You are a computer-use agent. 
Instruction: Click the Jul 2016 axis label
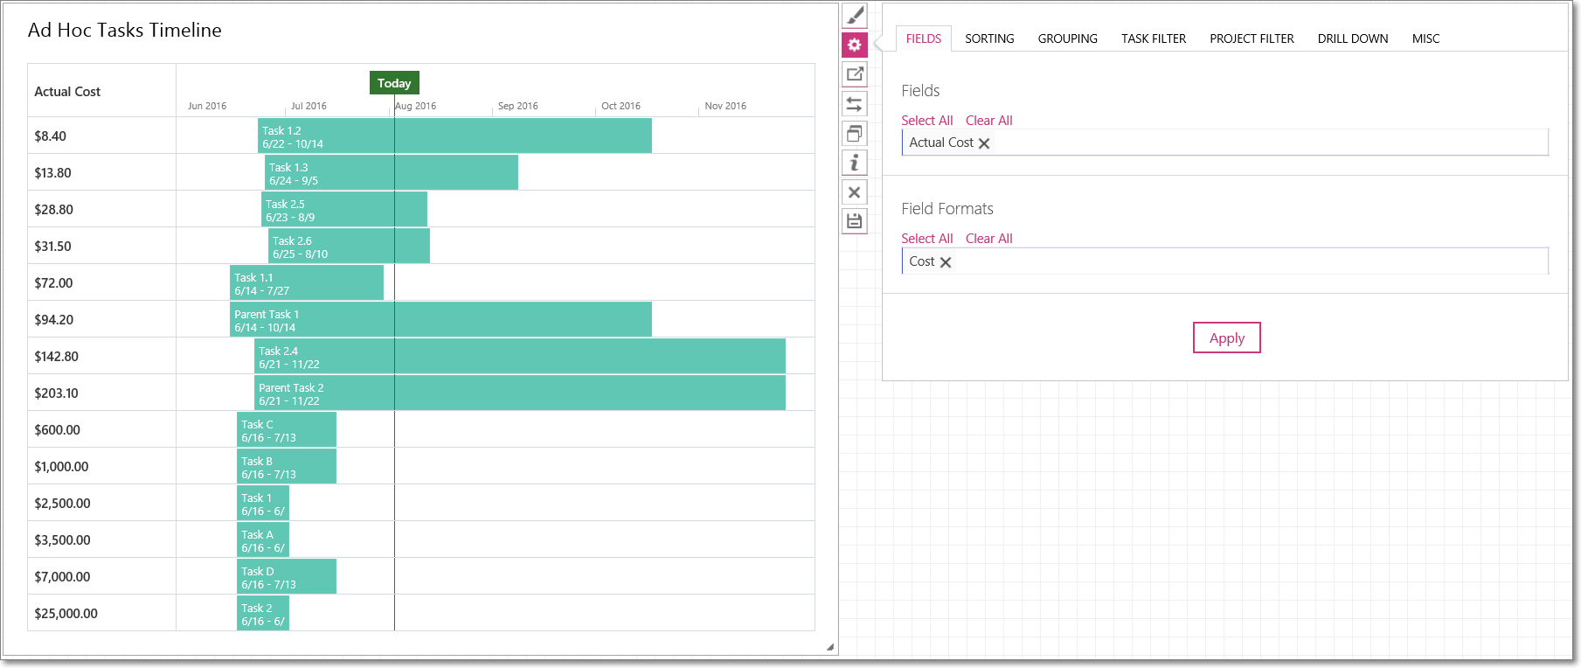click(309, 106)
